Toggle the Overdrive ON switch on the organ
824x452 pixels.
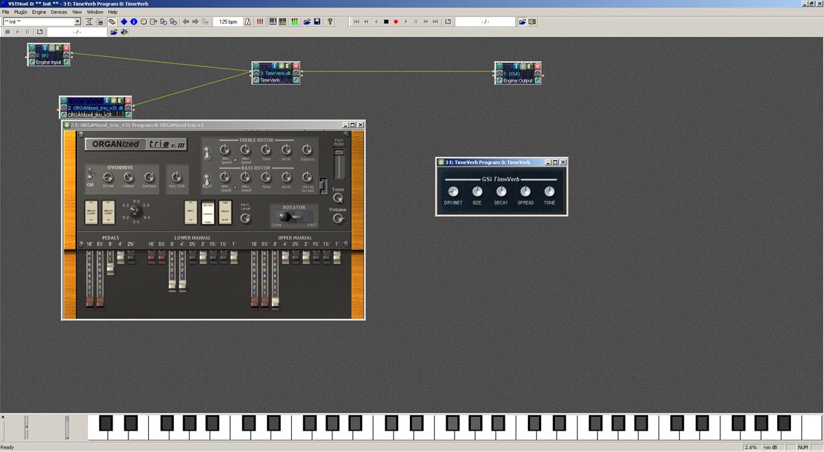pos(90,174)
